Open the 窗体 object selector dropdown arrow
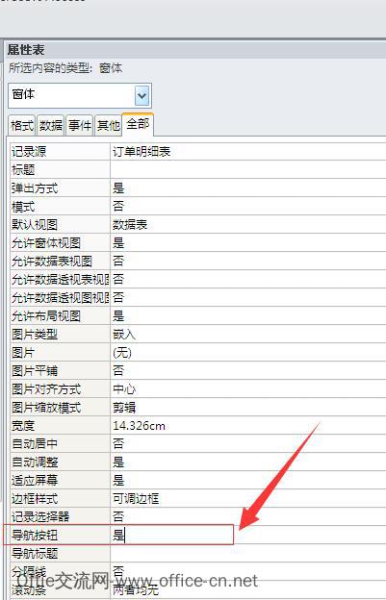This screenshot has height=600, width=386. point(142,95)
